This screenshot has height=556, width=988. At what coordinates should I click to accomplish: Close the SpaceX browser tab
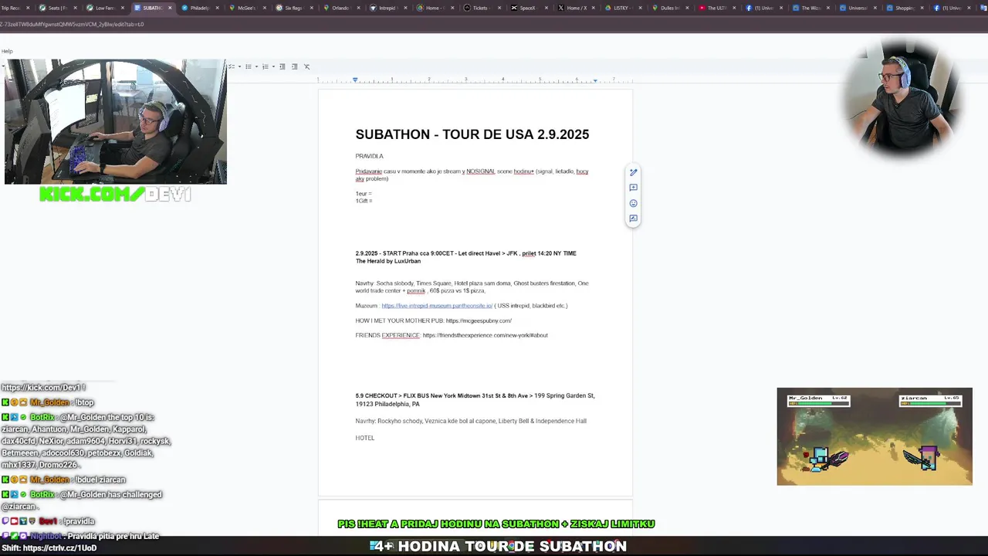click(546, 8)
